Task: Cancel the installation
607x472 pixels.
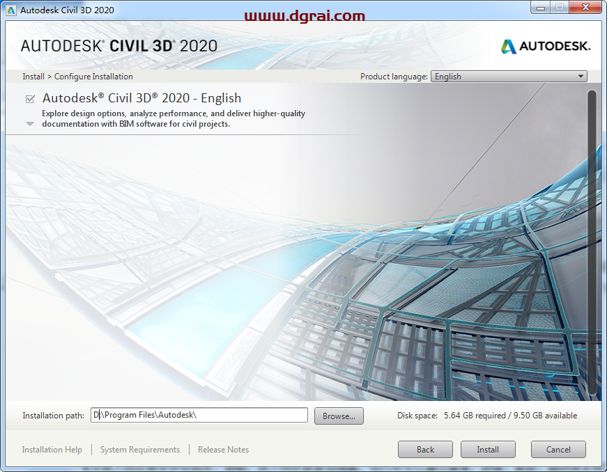Action: coord(558,449)
